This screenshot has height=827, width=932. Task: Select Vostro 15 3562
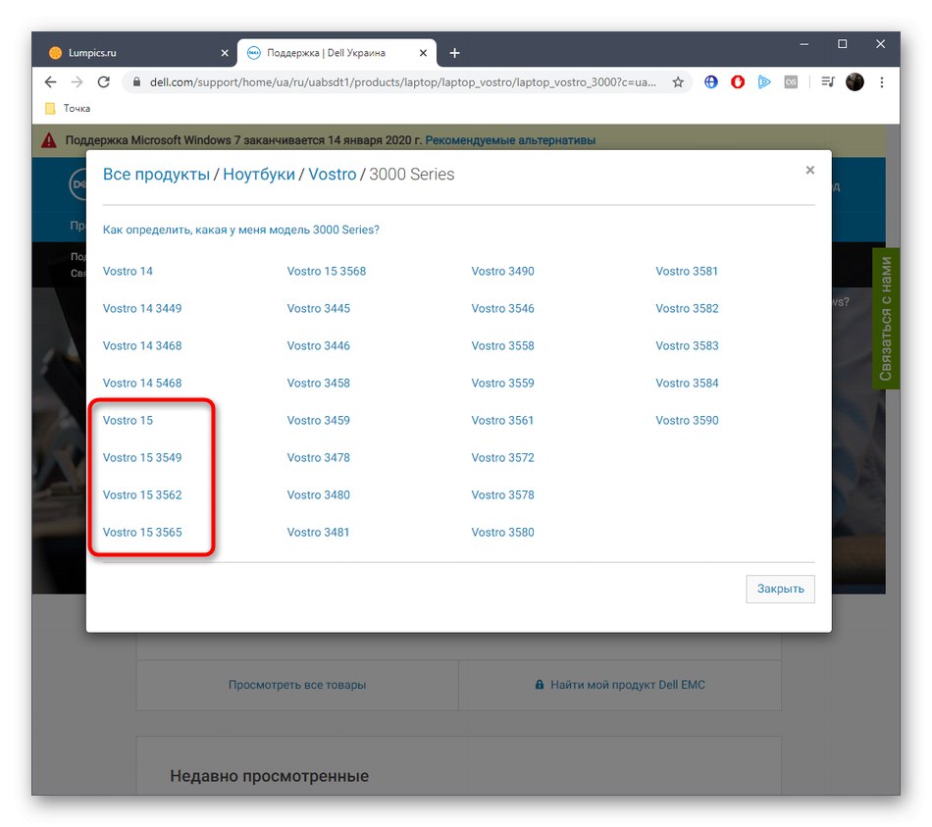142,495
